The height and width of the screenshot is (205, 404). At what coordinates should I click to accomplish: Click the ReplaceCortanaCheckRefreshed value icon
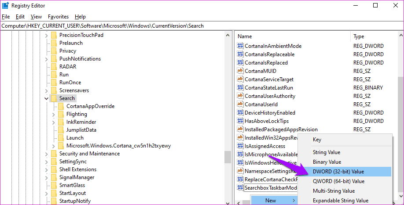(x=240, y=179)
